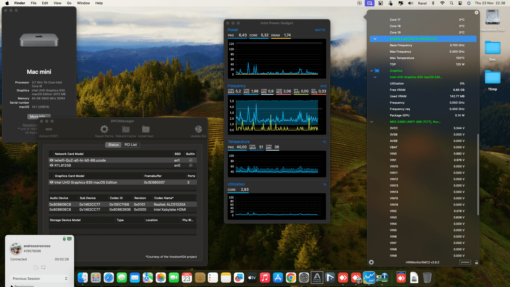Open the File menu
The image size is (510, 287).
click(x=33, y=3)
